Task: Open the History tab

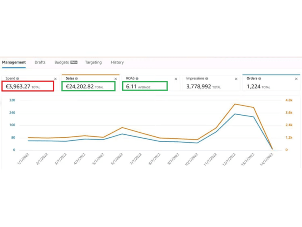Action: (x=117, y=62)
